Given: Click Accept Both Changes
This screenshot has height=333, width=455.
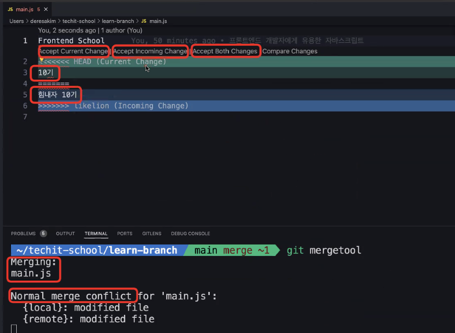Looking at the screenshot, I should pyautogui.click(x=225, y=51).
